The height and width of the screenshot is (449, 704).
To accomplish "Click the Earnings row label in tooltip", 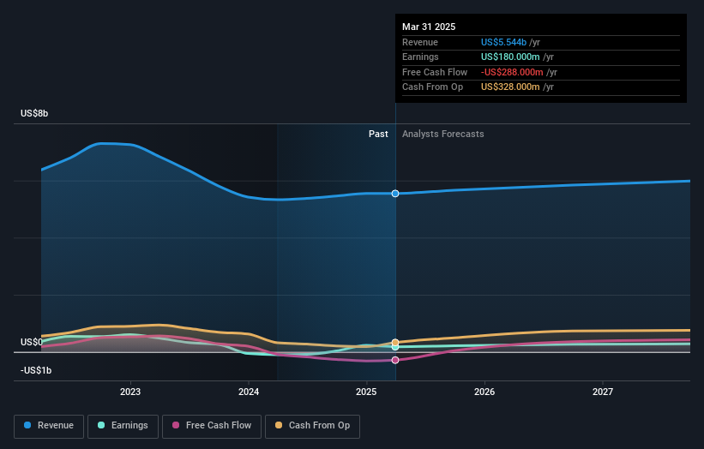I will (x=420, y=57).
